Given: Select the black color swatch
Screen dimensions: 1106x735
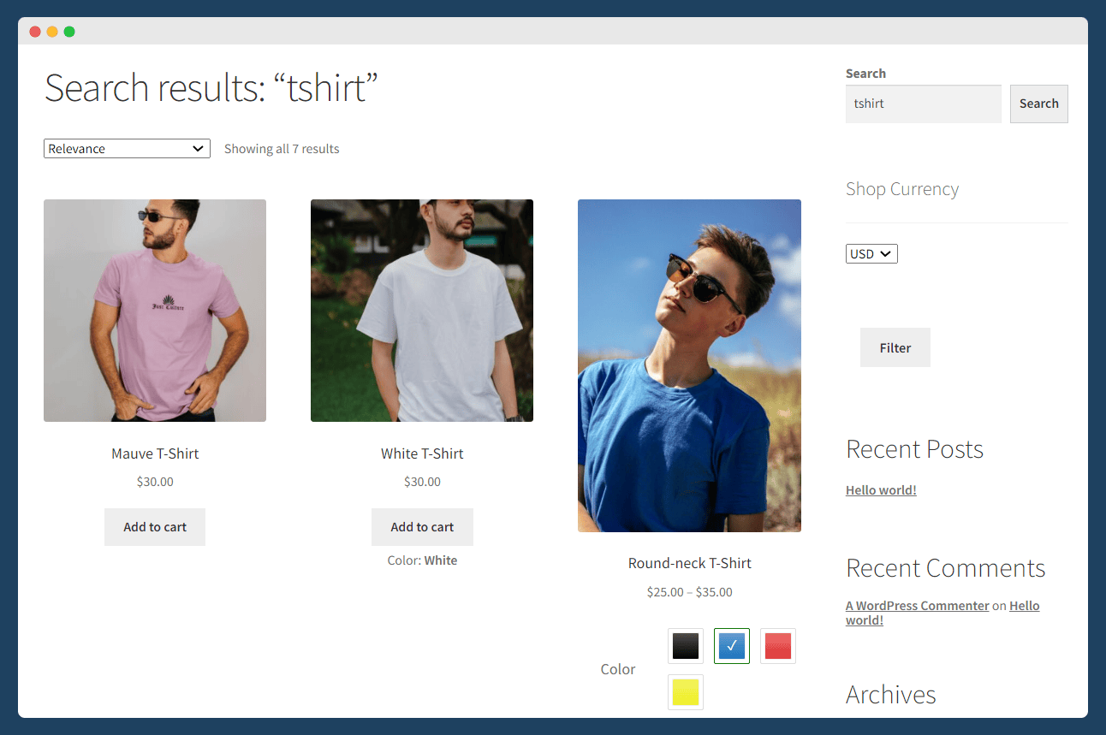Looking at the screenshot, I should pos(685,646).
